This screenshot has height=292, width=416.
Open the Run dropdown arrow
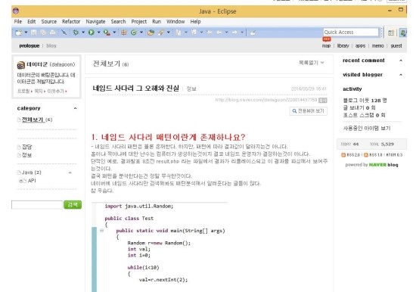coord(98,33)
